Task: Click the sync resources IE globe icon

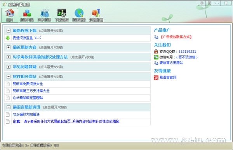Action: pyautogui.click(x=44, y=13)
